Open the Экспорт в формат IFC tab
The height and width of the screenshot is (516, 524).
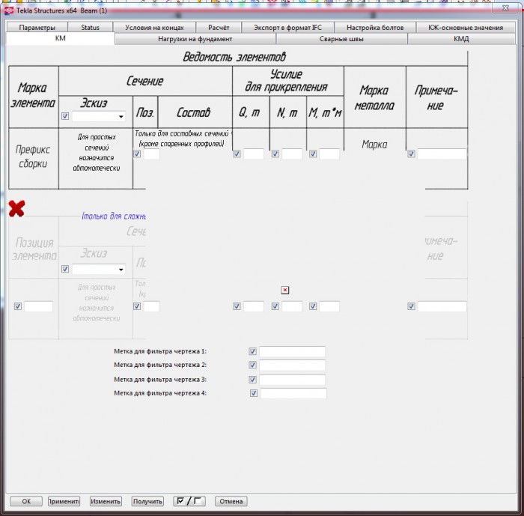287,28
